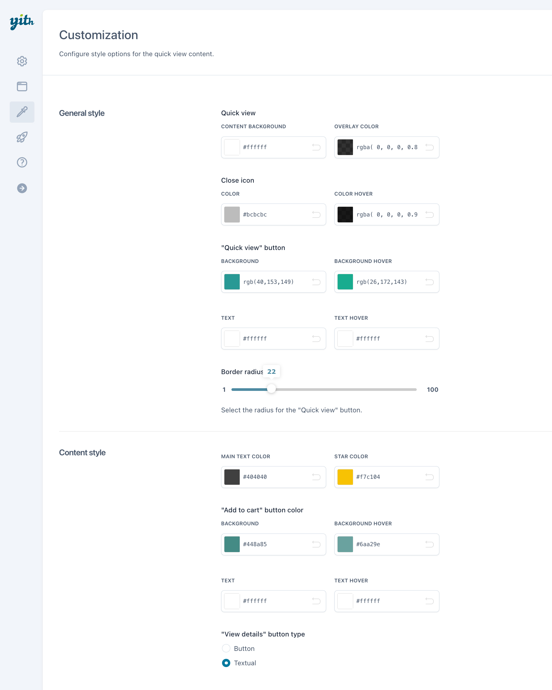Open the rocket sidebar icon
552x690 pixels.
tap(22, 137)
